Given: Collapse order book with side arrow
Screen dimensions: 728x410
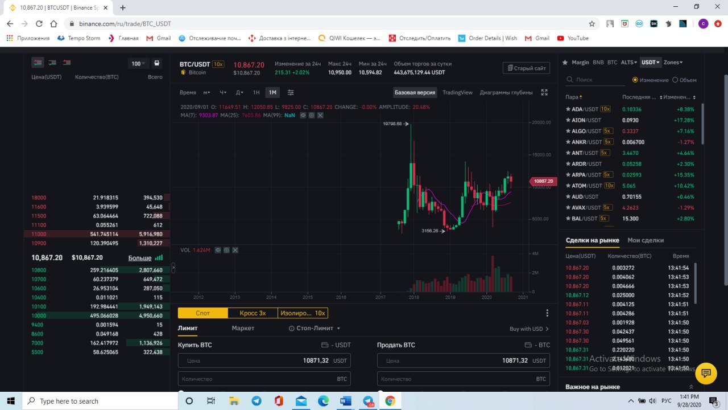Looking at the screenshot, I should [x=173, y=268].
